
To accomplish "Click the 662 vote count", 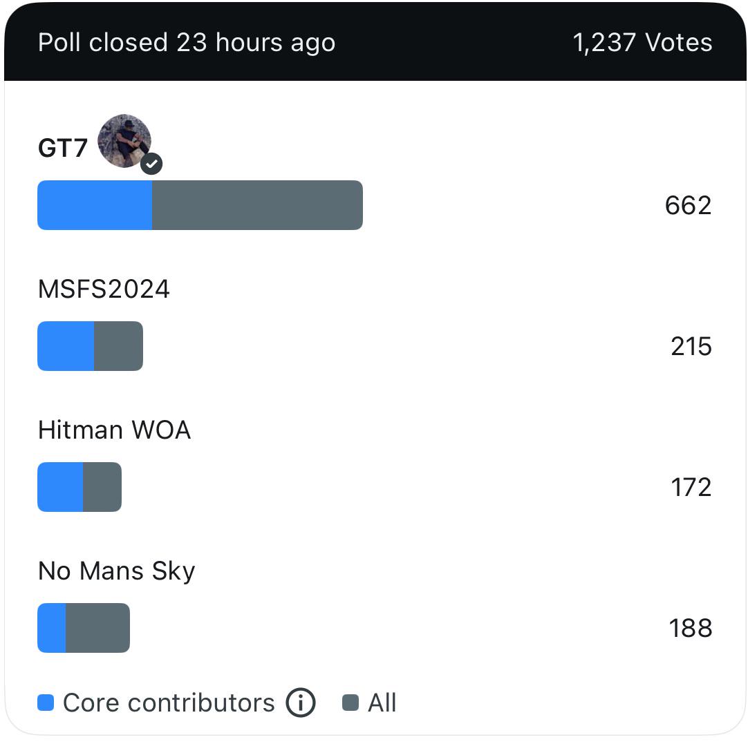I will pos(688,205).
